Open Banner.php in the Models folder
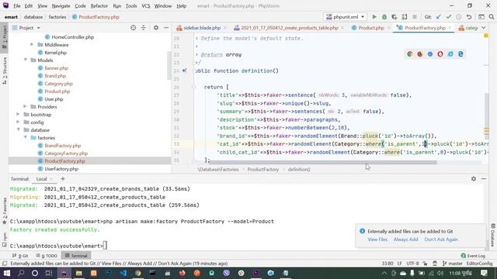This screenshot has height=279, width=497. pyautogui.click(x=56, y=68)
